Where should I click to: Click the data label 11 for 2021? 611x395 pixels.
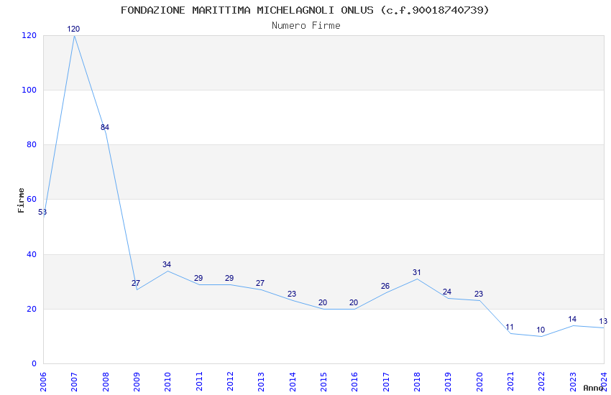(510, 327)
